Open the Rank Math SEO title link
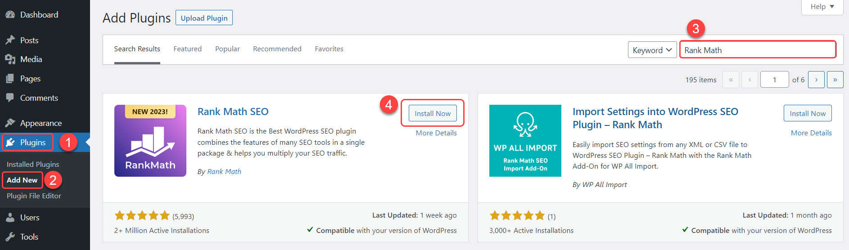The height and width of the screenshot is (250, 849). coord(233,112)
